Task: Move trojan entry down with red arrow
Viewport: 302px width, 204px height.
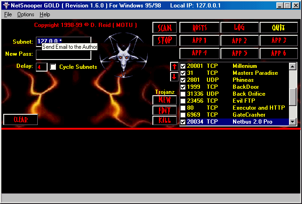Action: (x=174, y=77)
